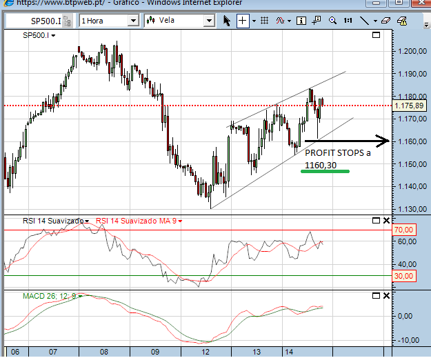The width and height of the screenshot is (431, 358).
Task: Close the MACD indicator panel
Action: pos(386,296)
